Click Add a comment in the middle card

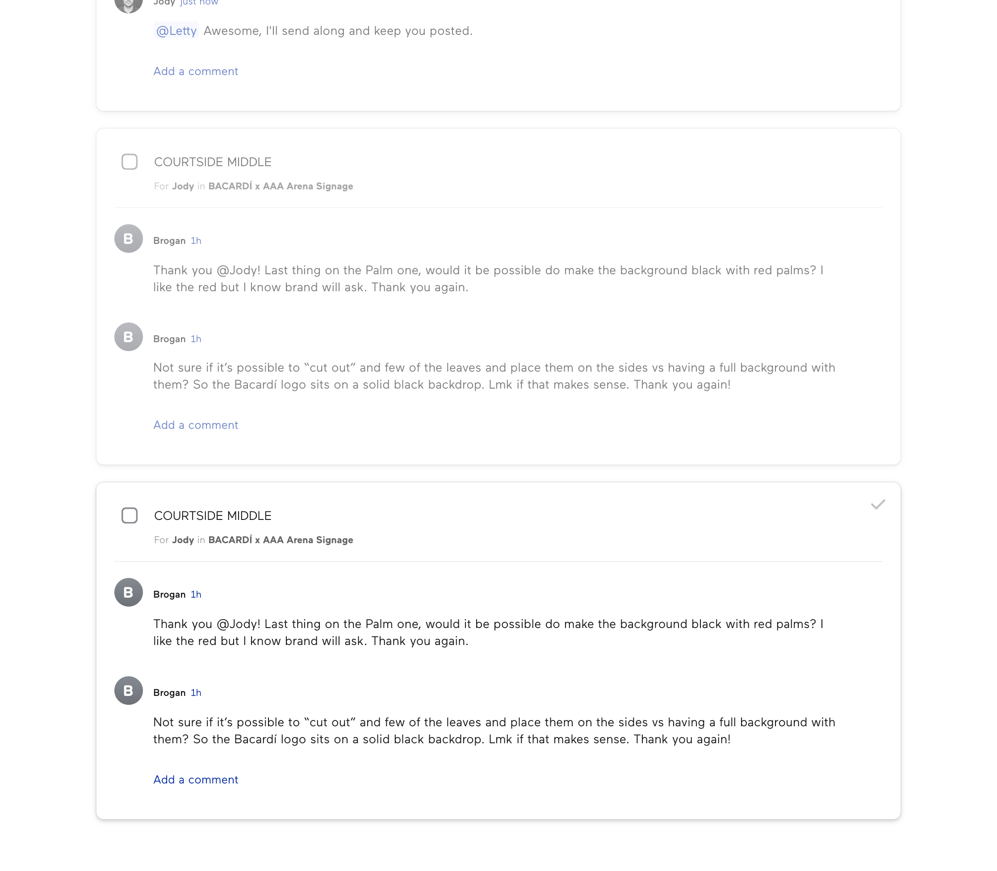tap(196, 425)
